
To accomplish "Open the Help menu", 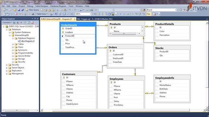I will coord(87,6).
